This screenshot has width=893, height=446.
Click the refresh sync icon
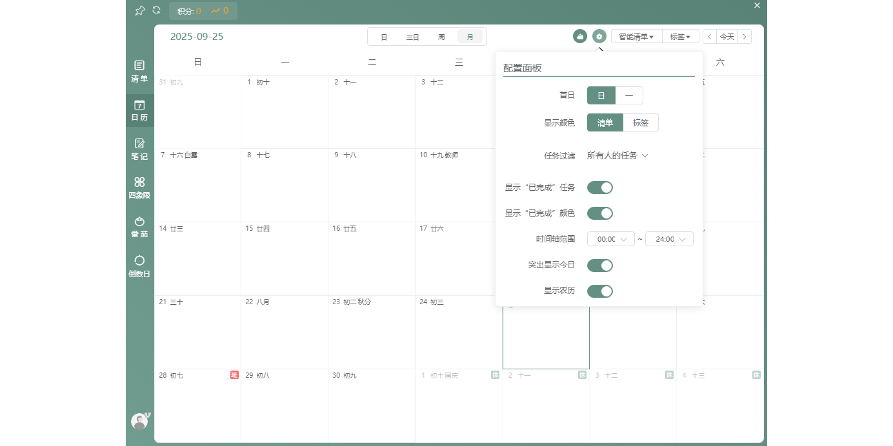(x=157, y=10)
